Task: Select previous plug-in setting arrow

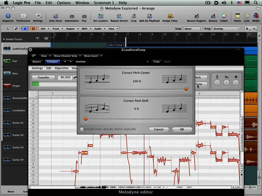Action: (65, 62)
